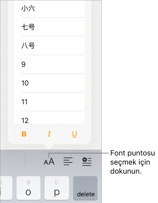Tap the o key on keyboard

click(29, 188)
